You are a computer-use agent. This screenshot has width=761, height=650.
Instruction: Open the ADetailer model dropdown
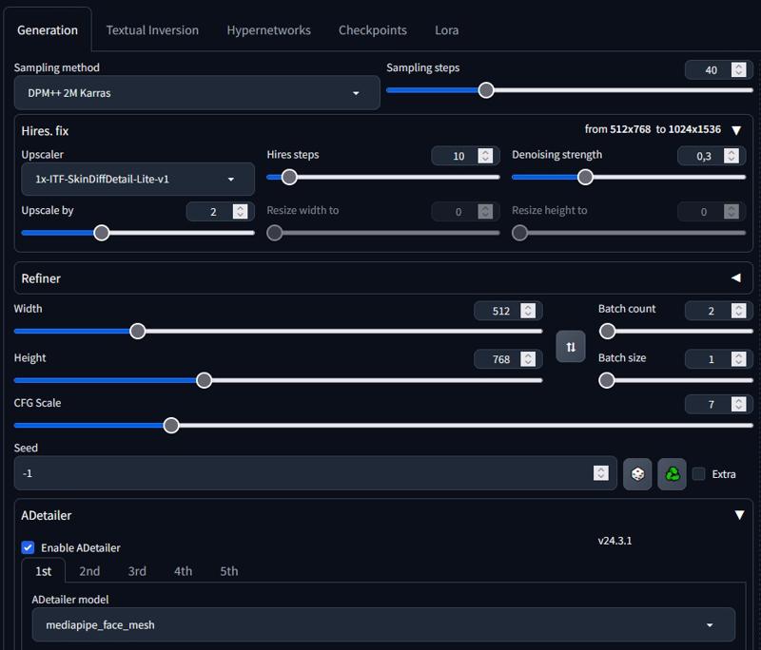383,624
